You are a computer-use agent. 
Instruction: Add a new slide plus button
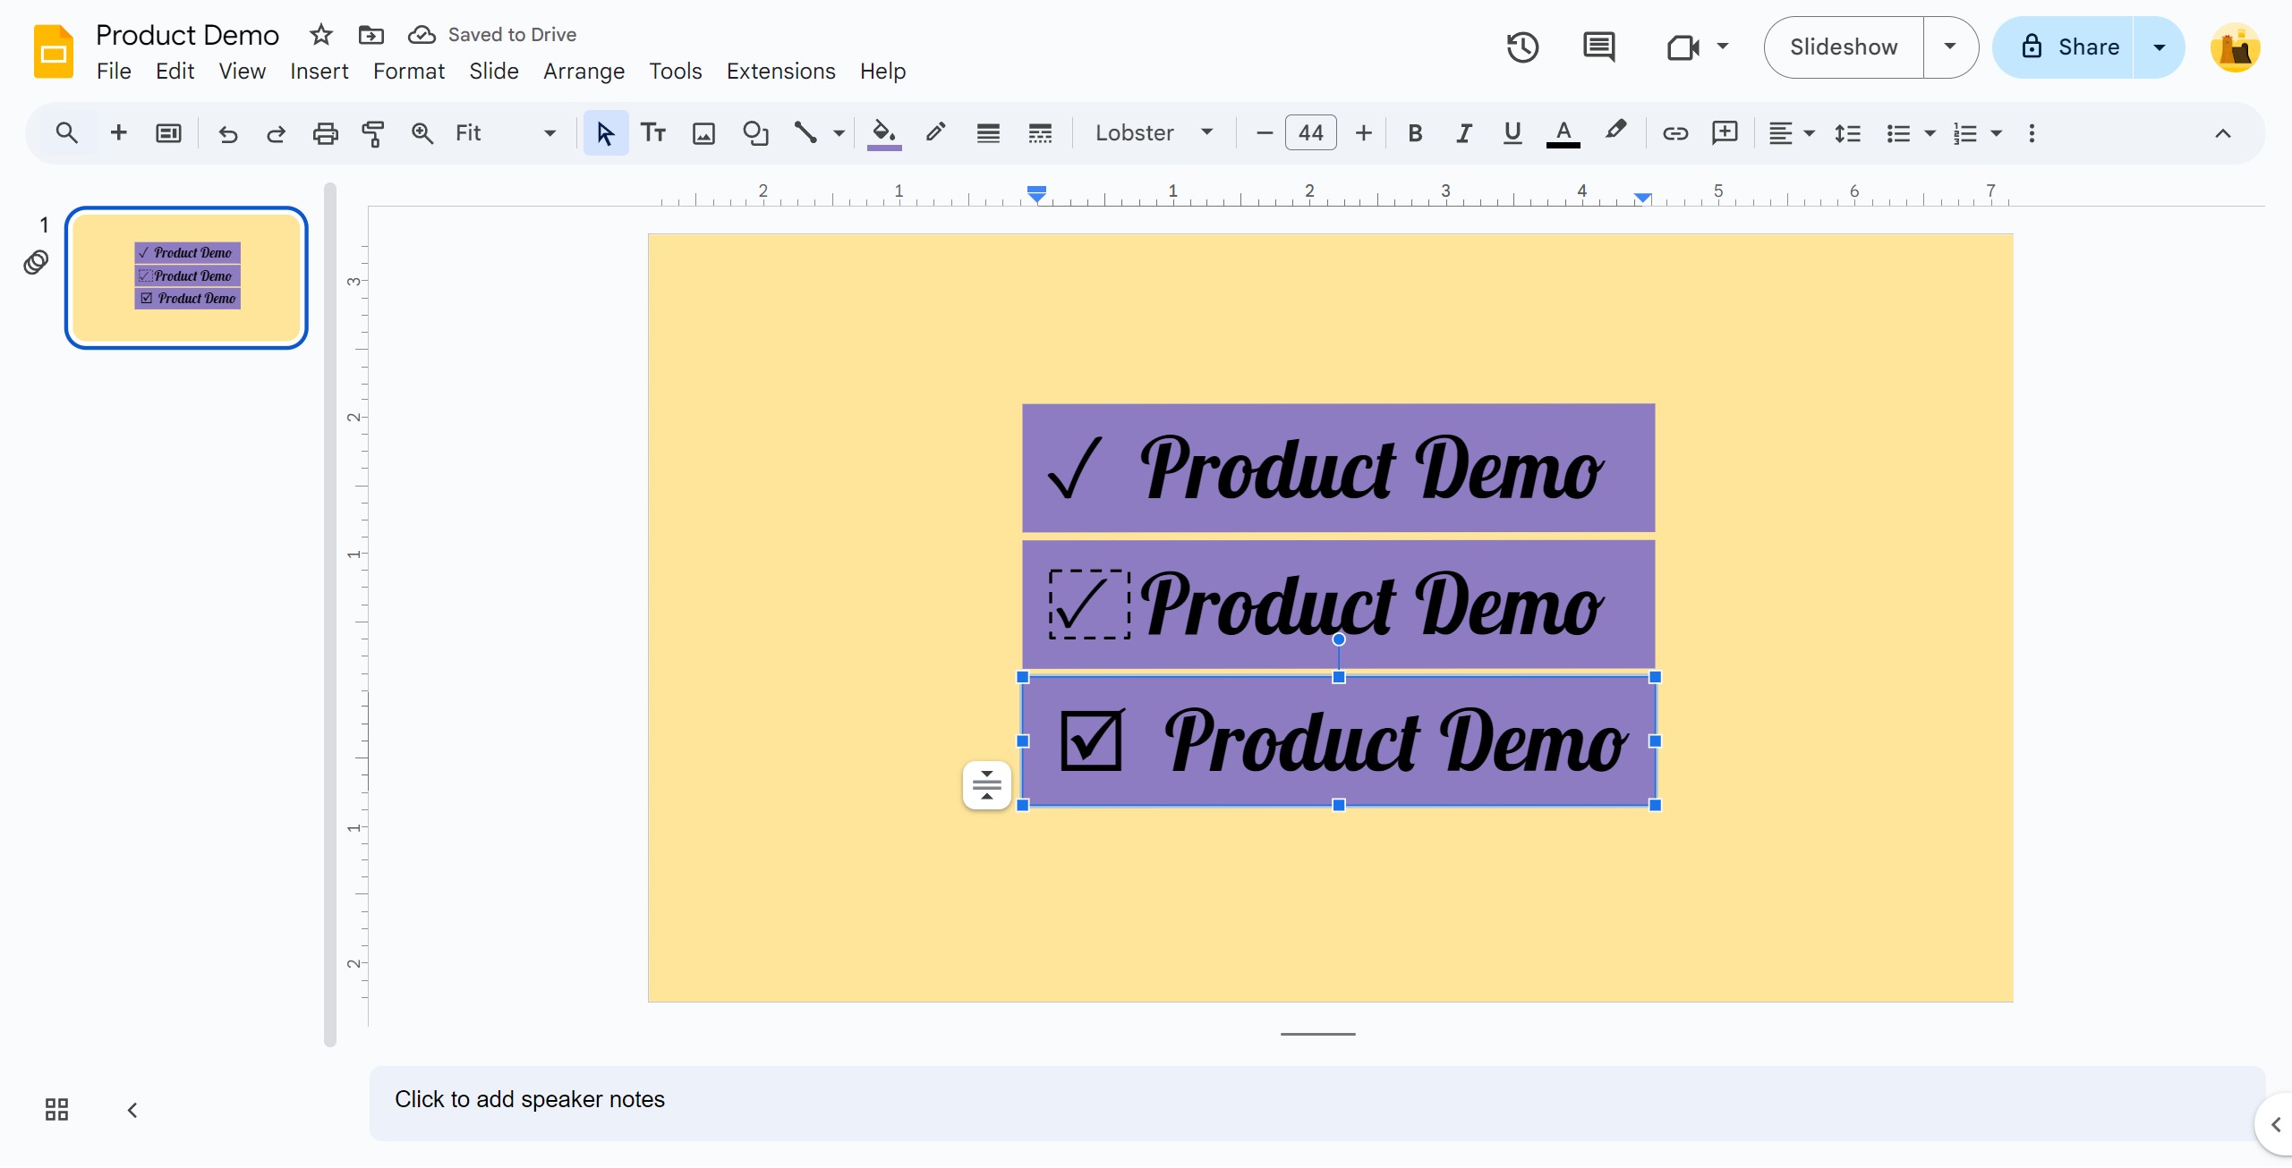118,133
